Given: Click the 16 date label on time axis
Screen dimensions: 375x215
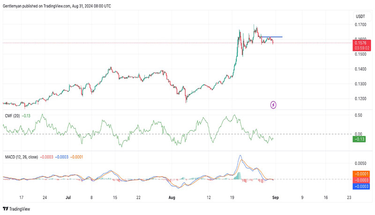Looking at the screenshot, I should coord(326,198).
